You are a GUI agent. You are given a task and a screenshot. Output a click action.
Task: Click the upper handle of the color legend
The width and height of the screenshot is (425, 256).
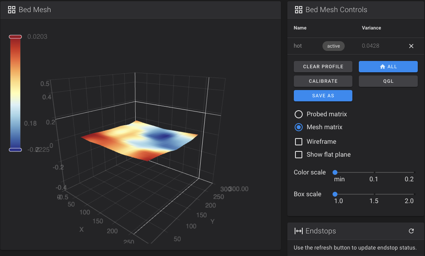pos(15,37)
